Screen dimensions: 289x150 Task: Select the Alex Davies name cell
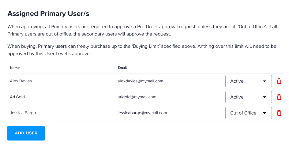point(21,81)
